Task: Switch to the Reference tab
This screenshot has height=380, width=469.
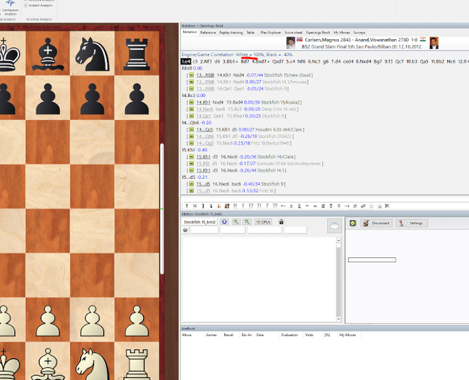Action: coord(208,32)
